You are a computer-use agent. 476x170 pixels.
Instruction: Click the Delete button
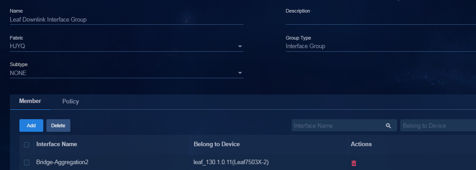58,125
